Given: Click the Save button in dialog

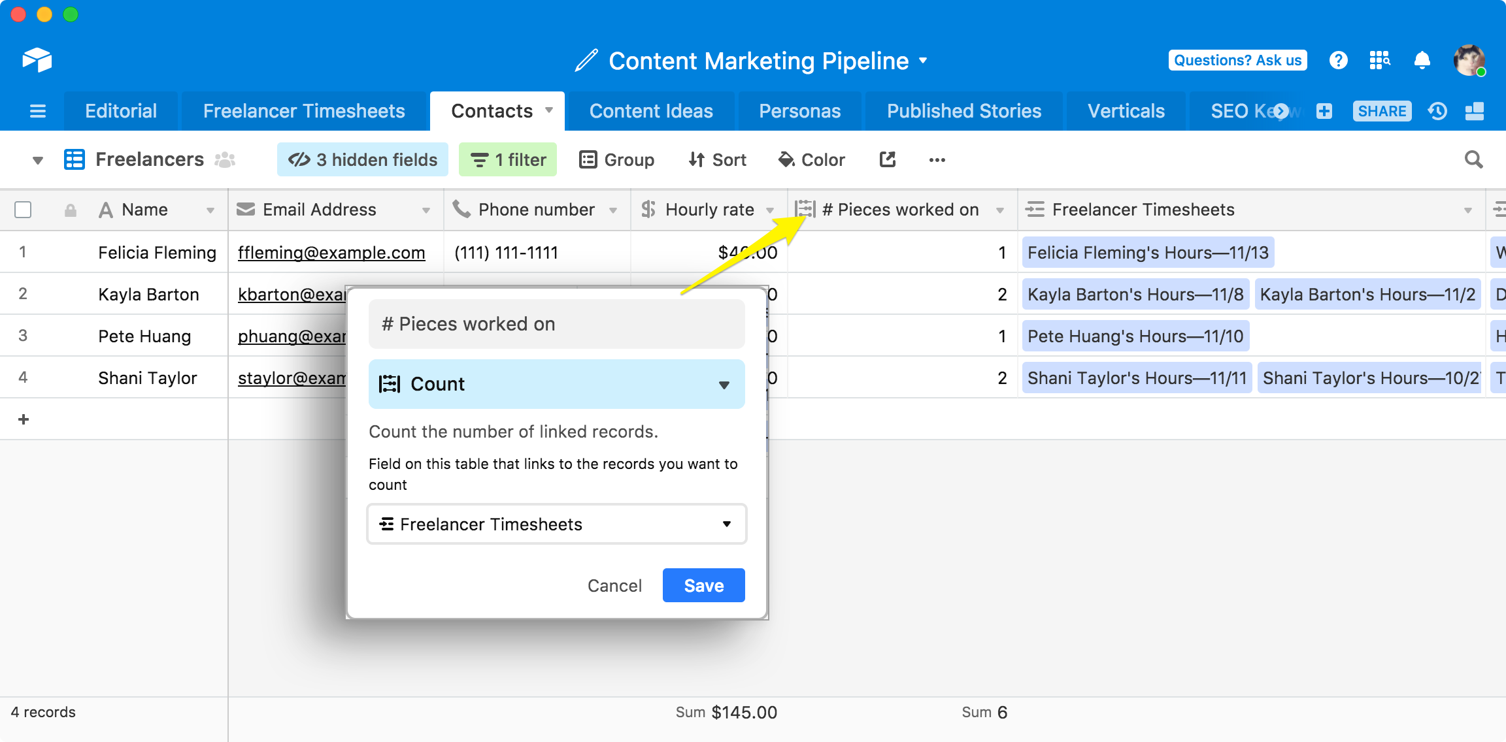Looking at the screenshot, I should 704,585.
